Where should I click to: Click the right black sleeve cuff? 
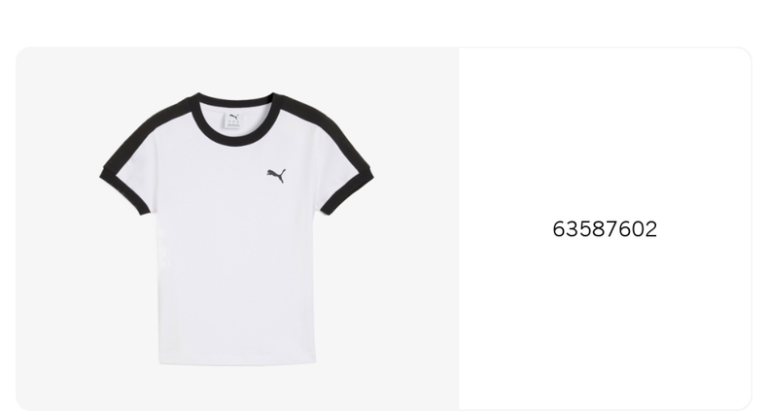[349, 191]
